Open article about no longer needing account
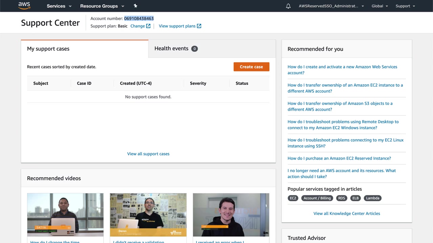The image size is (433, 243). point(342,173)
